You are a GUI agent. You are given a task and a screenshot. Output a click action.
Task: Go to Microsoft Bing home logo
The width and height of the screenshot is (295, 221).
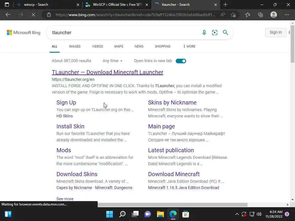pyautogui.click(x=24, y=33)
